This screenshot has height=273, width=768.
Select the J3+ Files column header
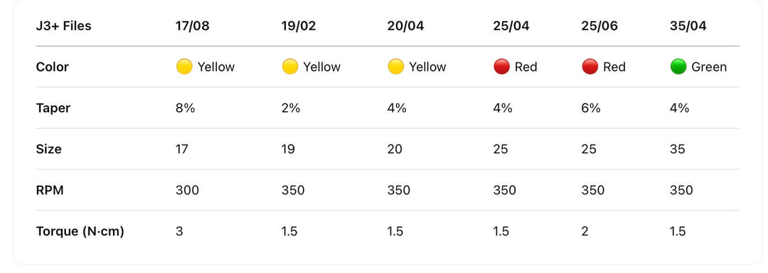tap(64, 26)
